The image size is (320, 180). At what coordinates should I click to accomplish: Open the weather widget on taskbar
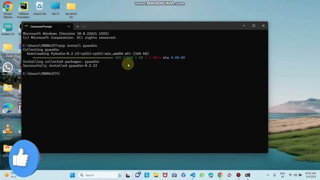pyautogui.click(x=10, y=175)
